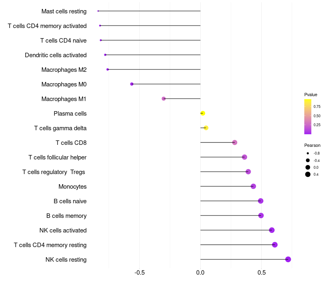Image resolution: width=325 pixels, height=284 pixels.
Task: Click the NK cells resting data point
Action: point(288,259)
